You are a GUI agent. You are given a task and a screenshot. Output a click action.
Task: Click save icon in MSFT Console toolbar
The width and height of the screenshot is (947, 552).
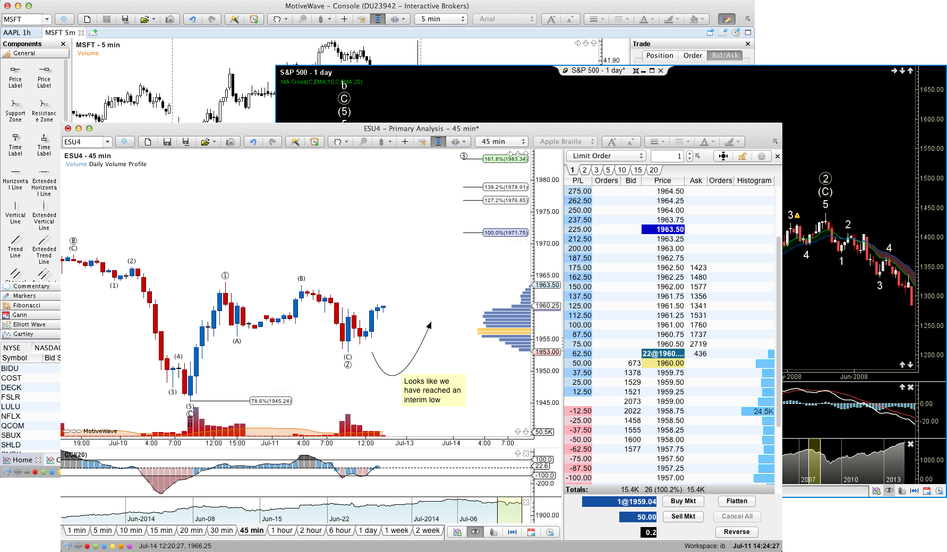click(106, 19)
